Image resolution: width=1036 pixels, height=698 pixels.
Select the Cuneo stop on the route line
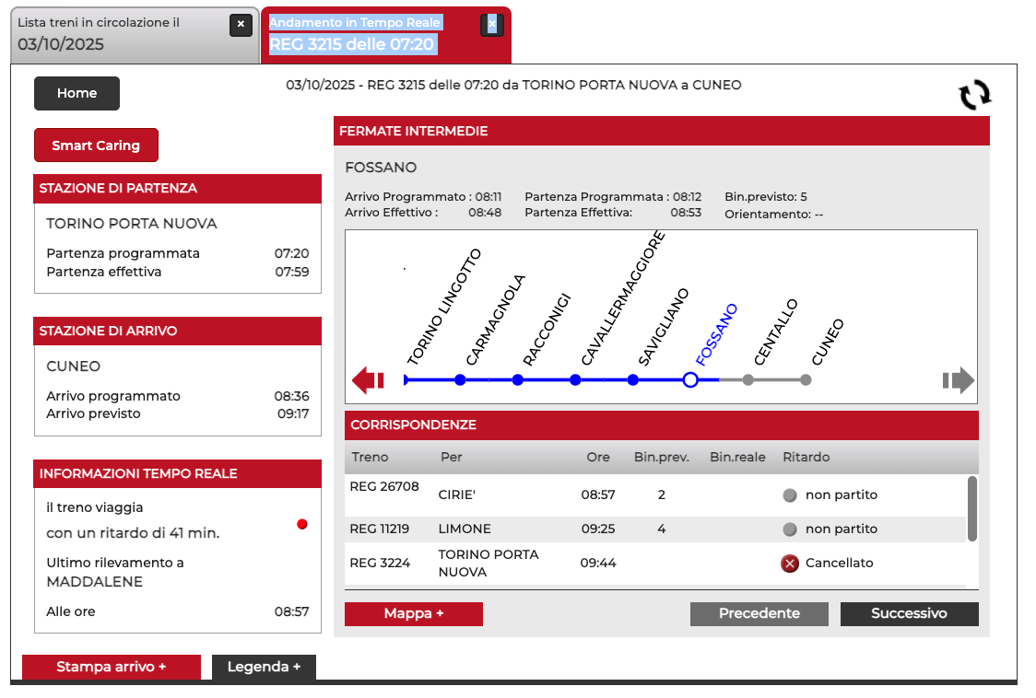point(806,379)
